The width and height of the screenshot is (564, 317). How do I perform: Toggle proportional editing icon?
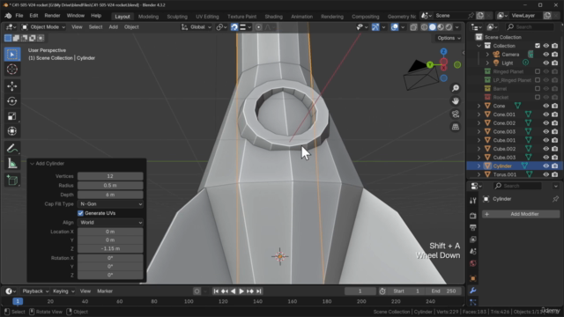(x=258, y=27)
